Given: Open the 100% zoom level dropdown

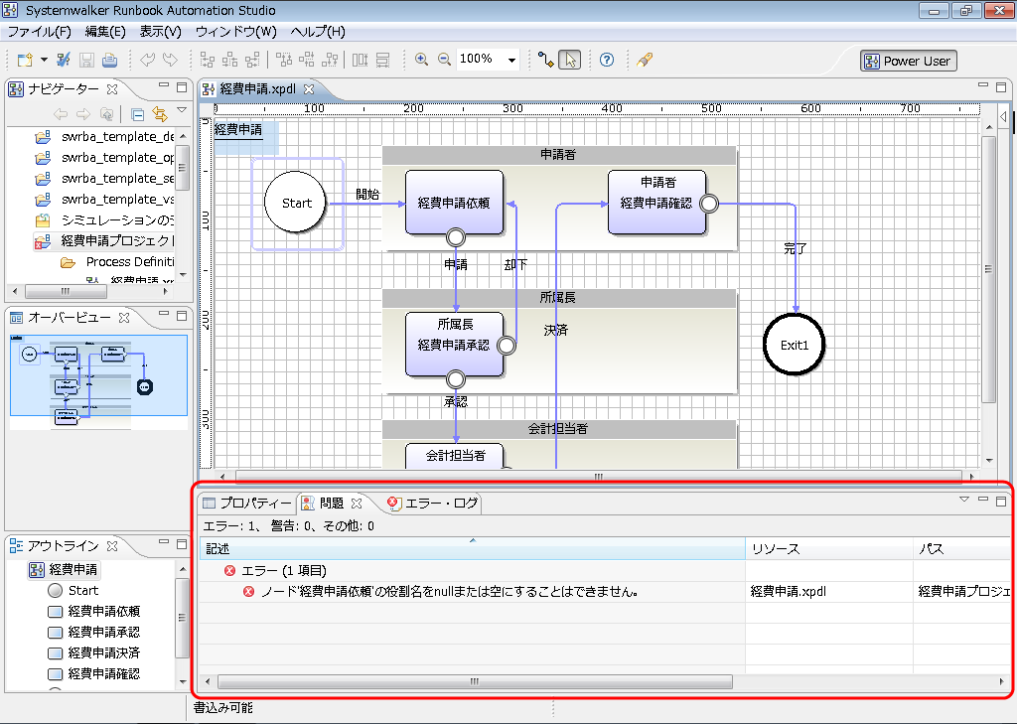Looking at the screenshot, I should click(x=511, y=60).
